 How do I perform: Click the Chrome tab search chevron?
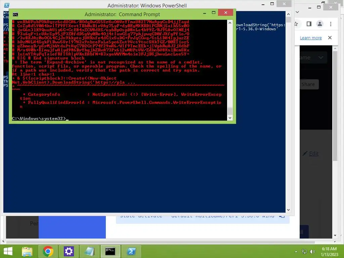[298, 12]
